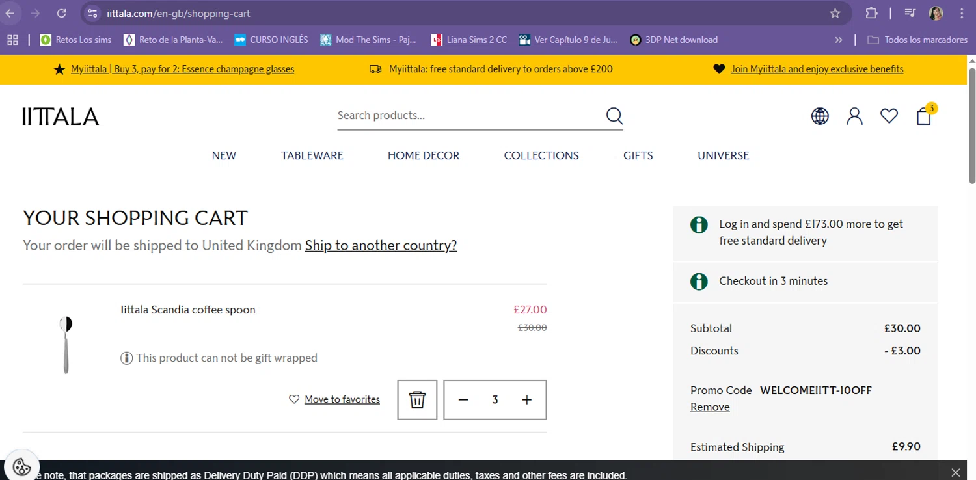
Task: Click the browser forward arrow
Action: [36, 13]
